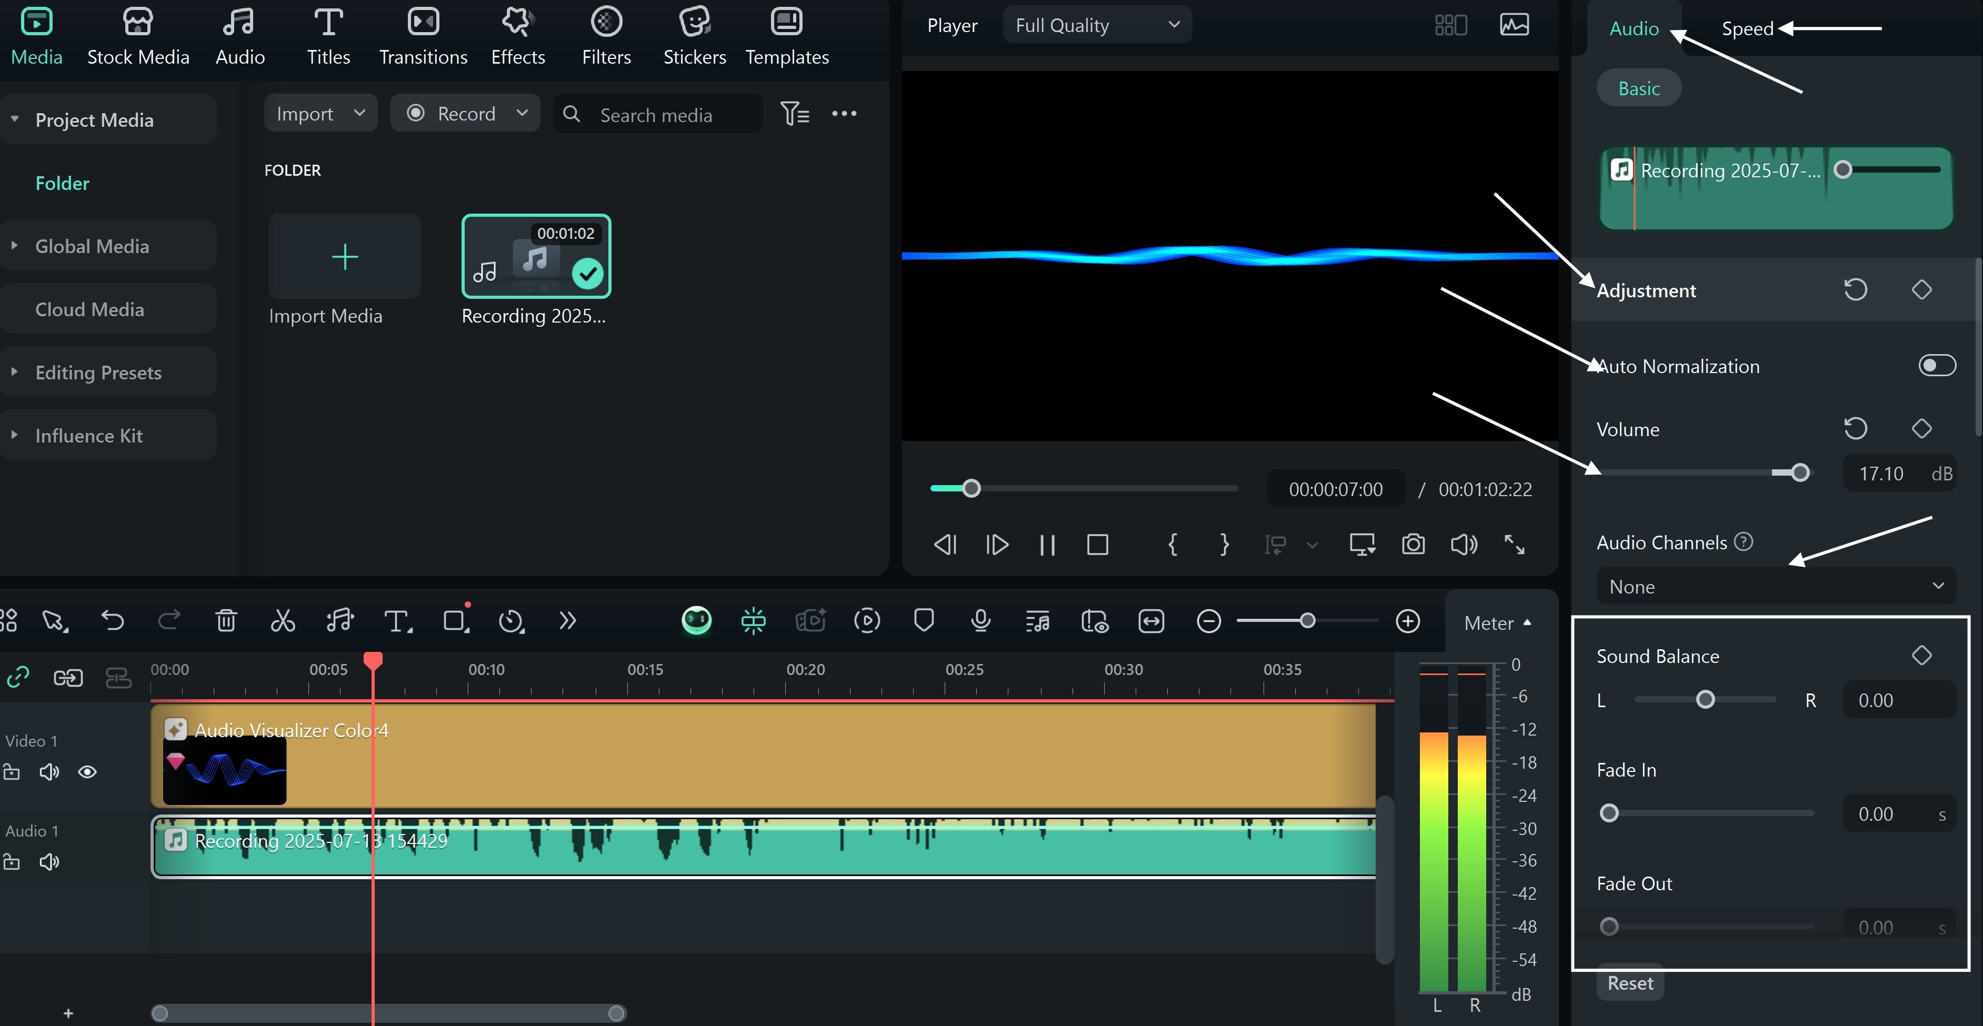The height and width of the screenshot is (1026, 1983).
Task: Click the Delete trash icon
Action: click(x=226, y=620)
